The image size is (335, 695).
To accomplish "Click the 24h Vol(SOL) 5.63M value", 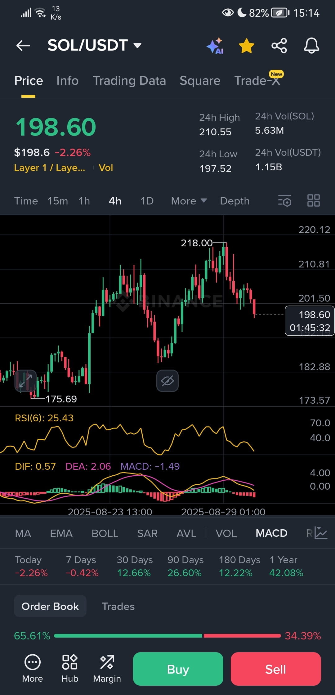I will pyautogui.click(x=269, y=131).
